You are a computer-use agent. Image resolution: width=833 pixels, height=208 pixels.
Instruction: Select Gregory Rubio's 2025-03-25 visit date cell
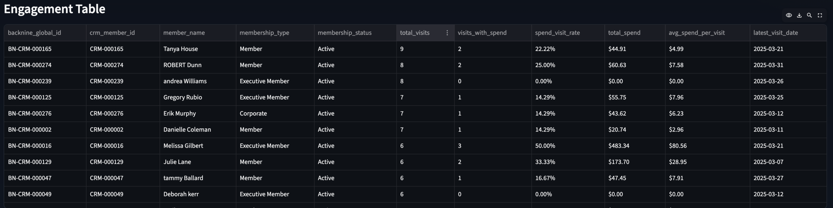click(x=768, y=97)
